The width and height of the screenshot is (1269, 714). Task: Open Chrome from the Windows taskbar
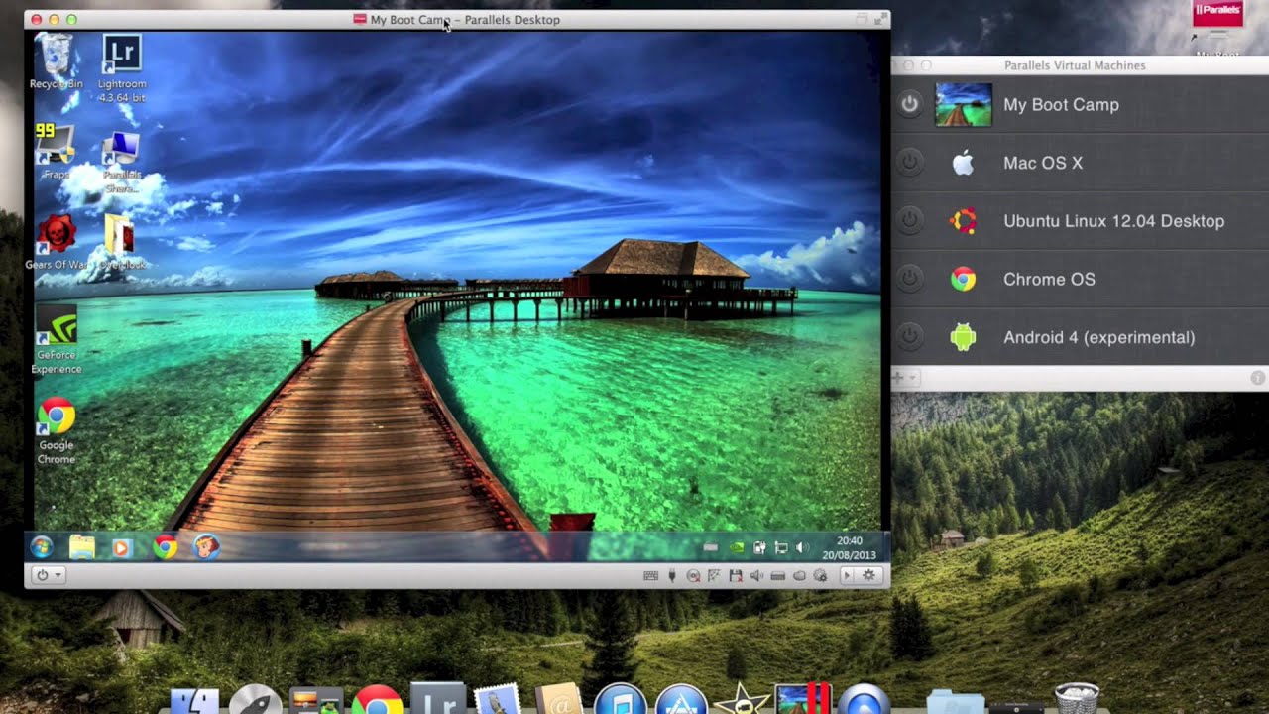pos(165,546)
